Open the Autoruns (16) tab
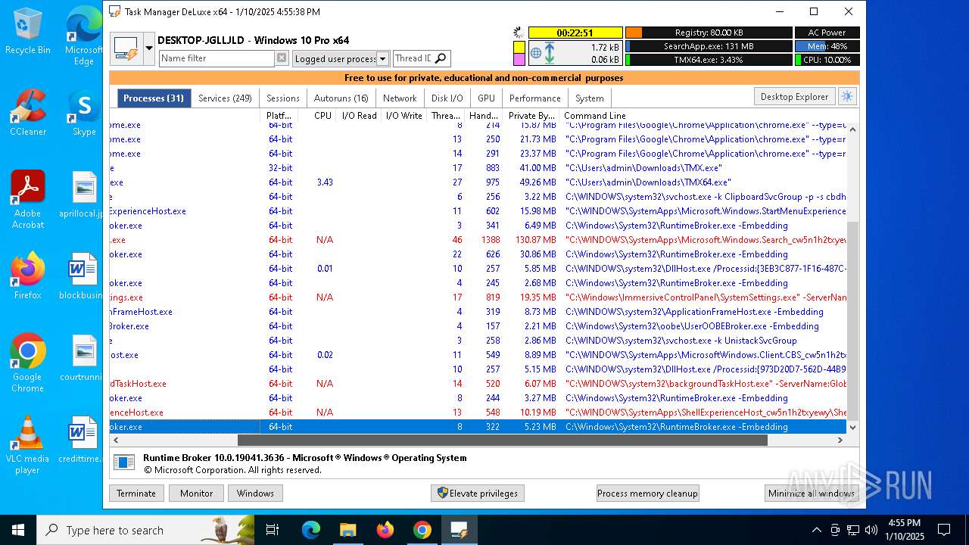The width and height of the screenshot is (969, 545). point(341,98)
